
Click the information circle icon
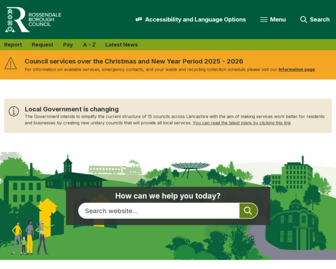pos(14,112)
